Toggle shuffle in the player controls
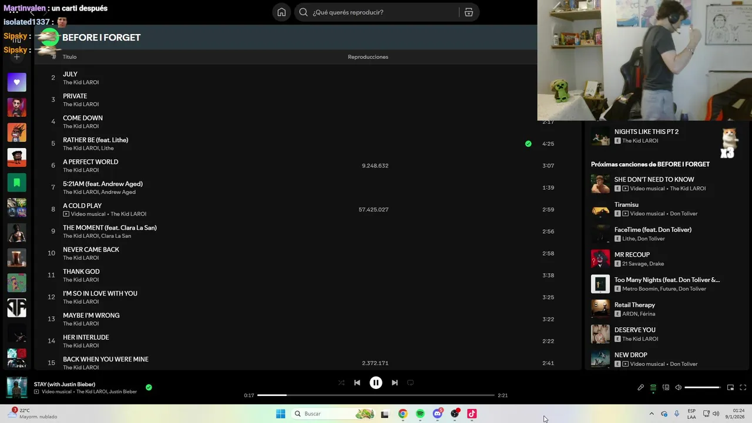The width and height of the screenshot is (752, 423). (341, 382)
